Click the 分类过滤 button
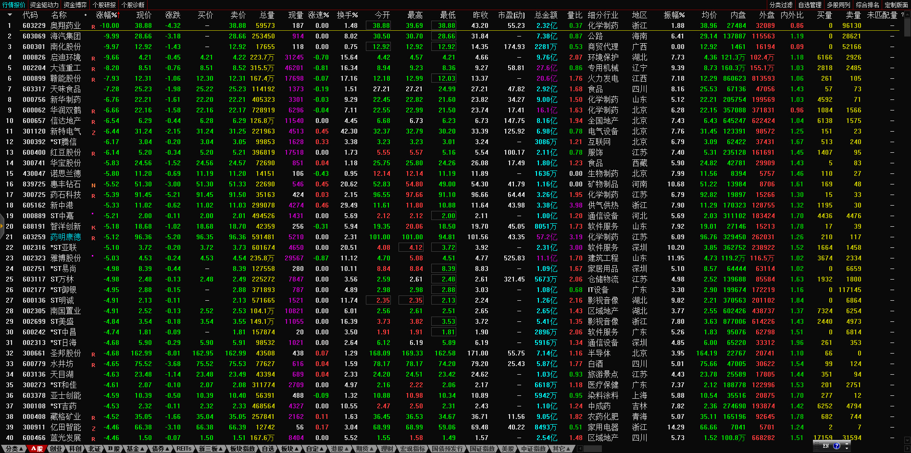This screenshot has width=911, height=453. tap(781, 5)
